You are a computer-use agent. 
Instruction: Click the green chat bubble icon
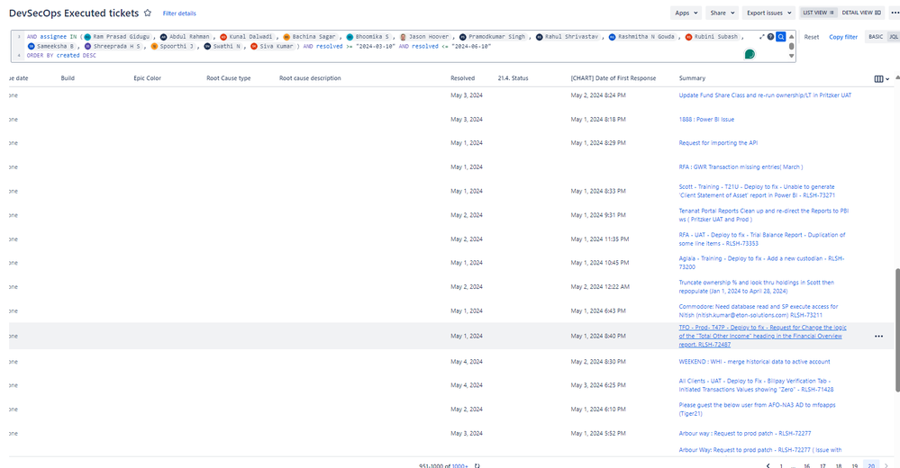pyautogui.click(x=750, y=54)
